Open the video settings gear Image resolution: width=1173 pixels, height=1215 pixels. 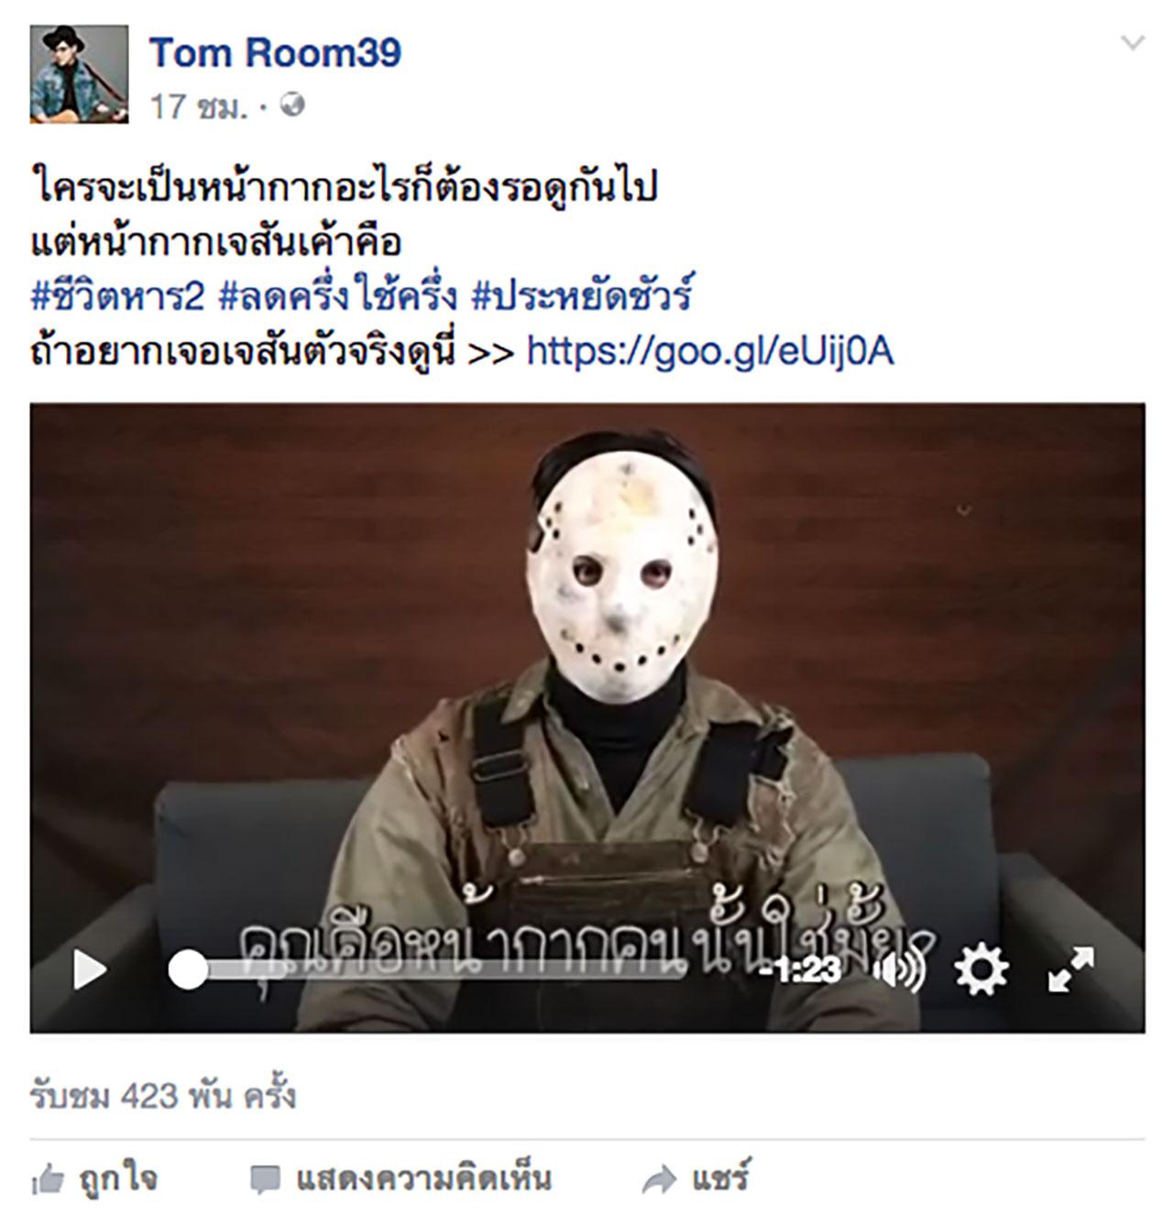(981, 969)
